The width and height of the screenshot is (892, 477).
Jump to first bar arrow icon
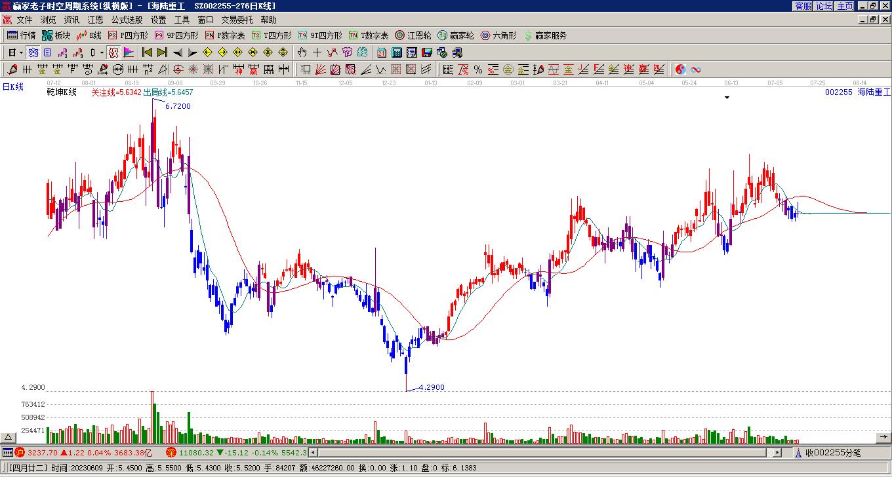pyautogui.click(x=147, y=52)
